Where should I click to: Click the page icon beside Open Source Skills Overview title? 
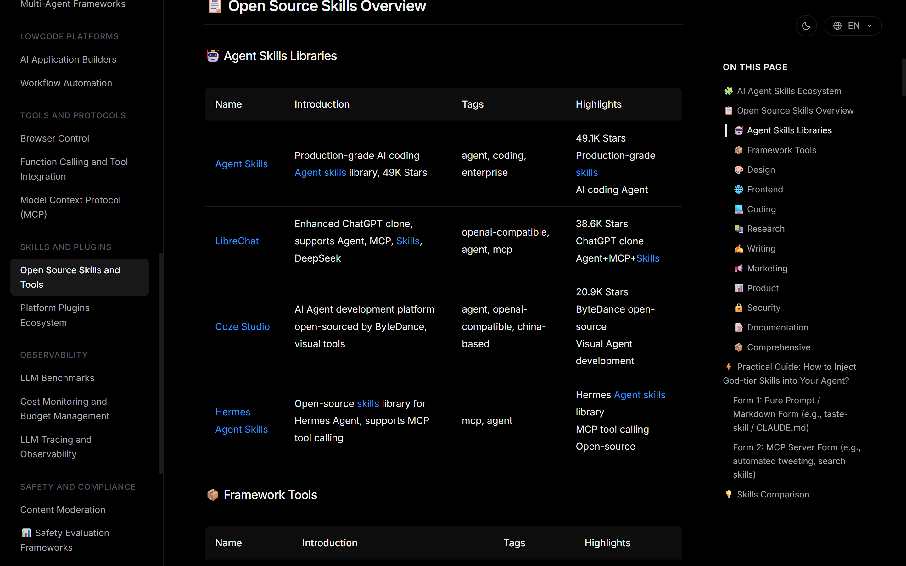(x=215, y=6)
